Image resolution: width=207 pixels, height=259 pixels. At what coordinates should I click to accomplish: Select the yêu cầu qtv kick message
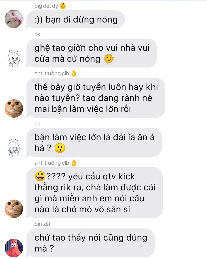tap(94, 193)
